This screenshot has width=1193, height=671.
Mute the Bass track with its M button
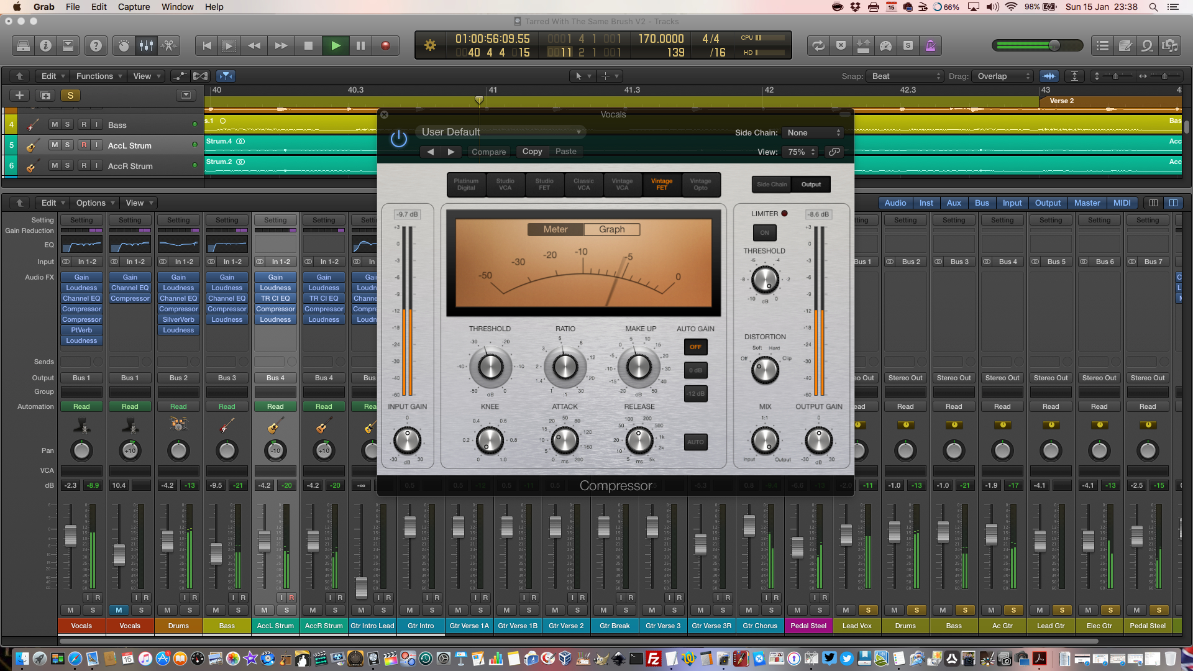coord(55,124)
